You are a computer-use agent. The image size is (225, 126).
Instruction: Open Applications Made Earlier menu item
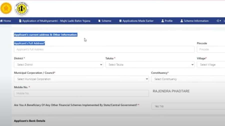click(138, 21)
